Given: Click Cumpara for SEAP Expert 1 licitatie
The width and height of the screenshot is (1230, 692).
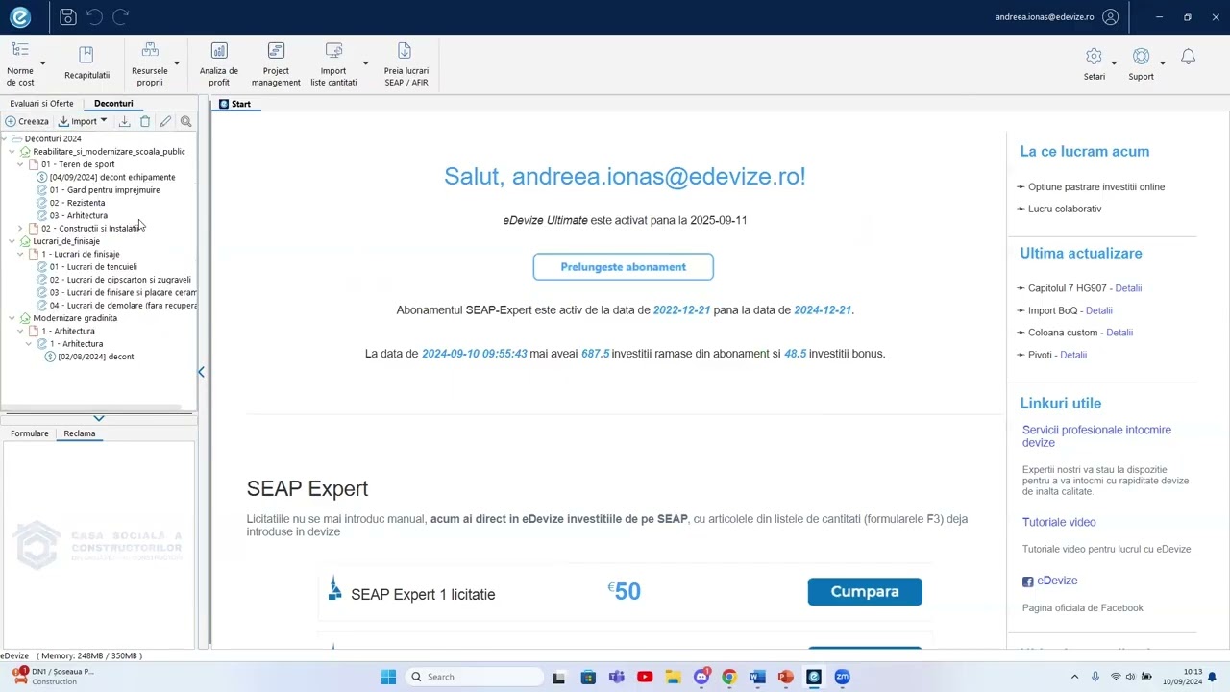Looking at the screenshot, I should tap(865, 592).
